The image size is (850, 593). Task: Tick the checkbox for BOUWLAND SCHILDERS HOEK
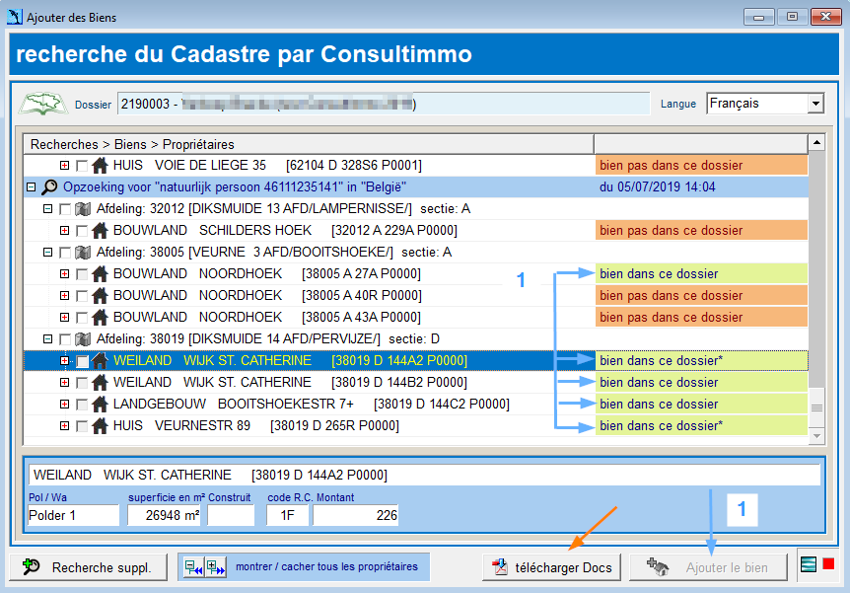pyautogui.click(x=82, y=231)
